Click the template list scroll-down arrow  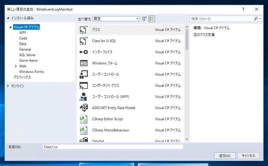[187, 140]
